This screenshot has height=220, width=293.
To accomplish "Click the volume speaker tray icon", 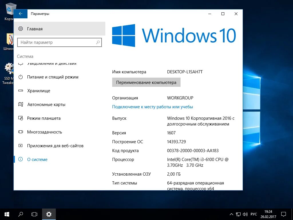I will pyautogui.click(x=245, y=214).
